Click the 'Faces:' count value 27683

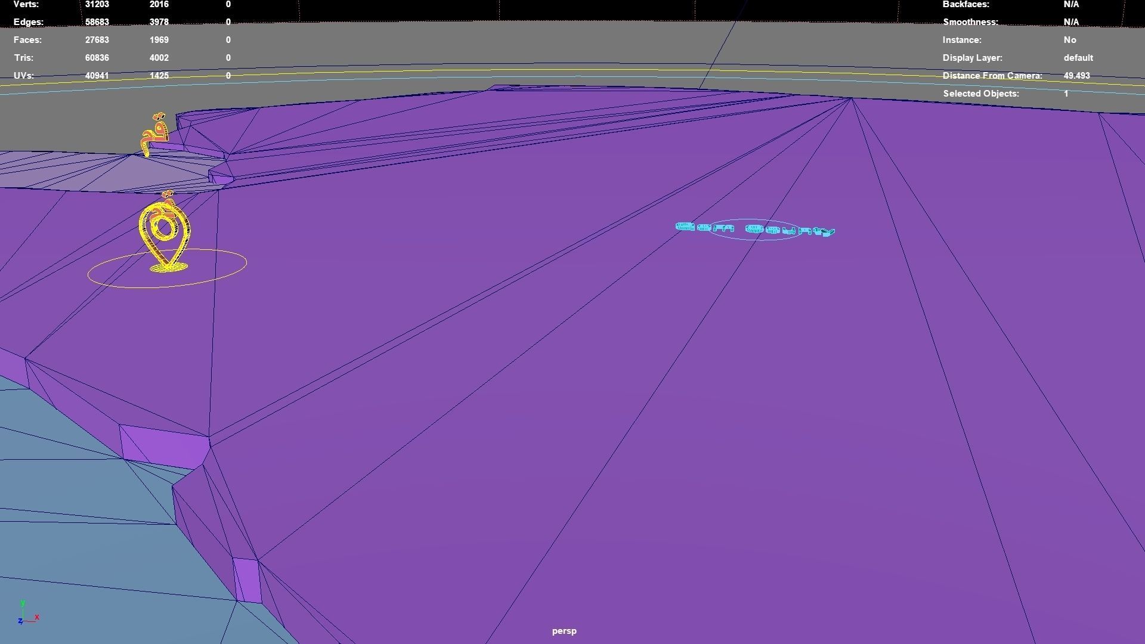click(97, 40)
